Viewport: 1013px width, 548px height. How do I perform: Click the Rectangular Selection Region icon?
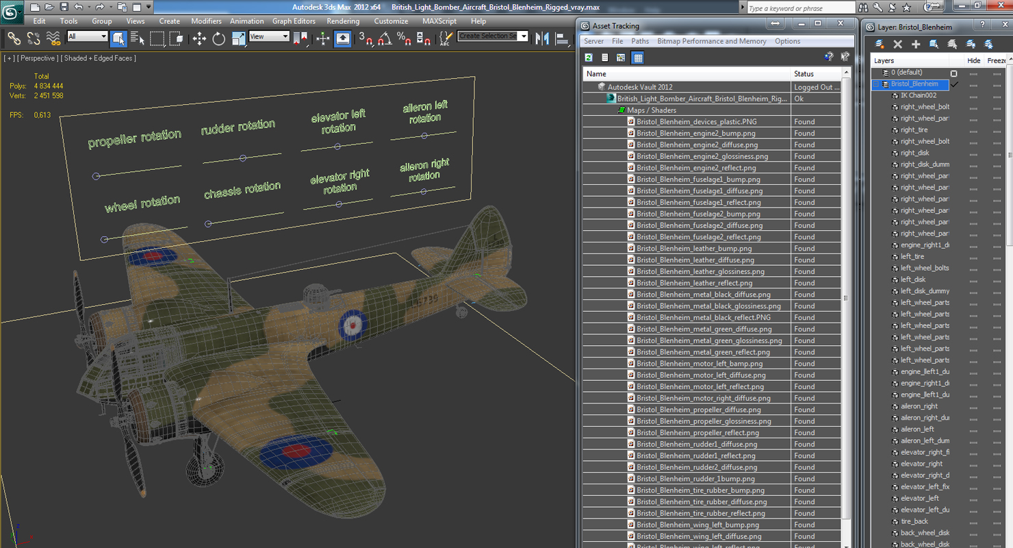click(x=157, y=38)
